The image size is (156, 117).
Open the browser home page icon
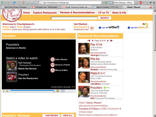point(23,3)
